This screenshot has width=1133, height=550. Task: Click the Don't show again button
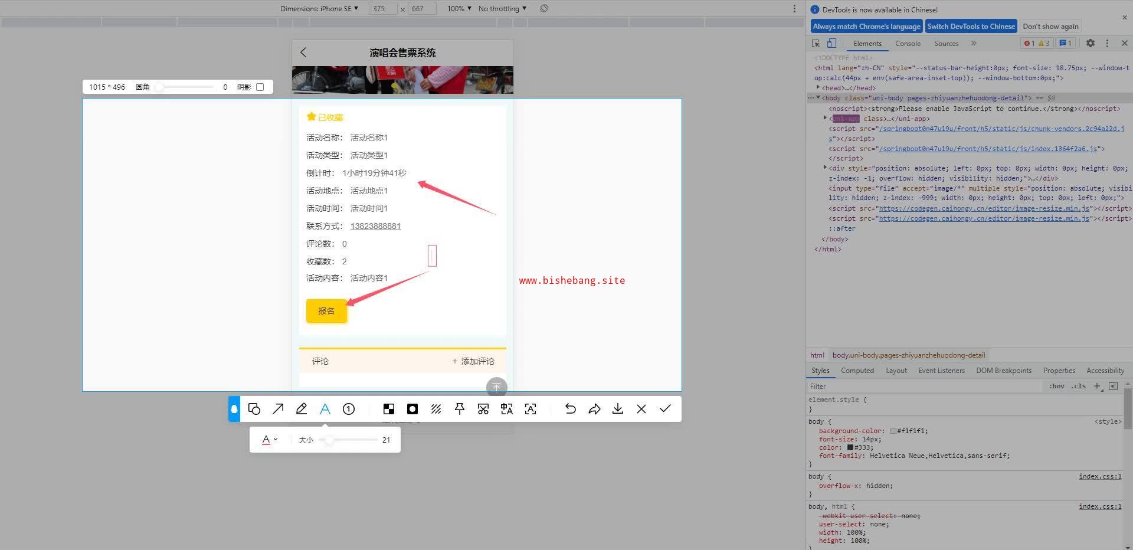(x=1050, y=26)
